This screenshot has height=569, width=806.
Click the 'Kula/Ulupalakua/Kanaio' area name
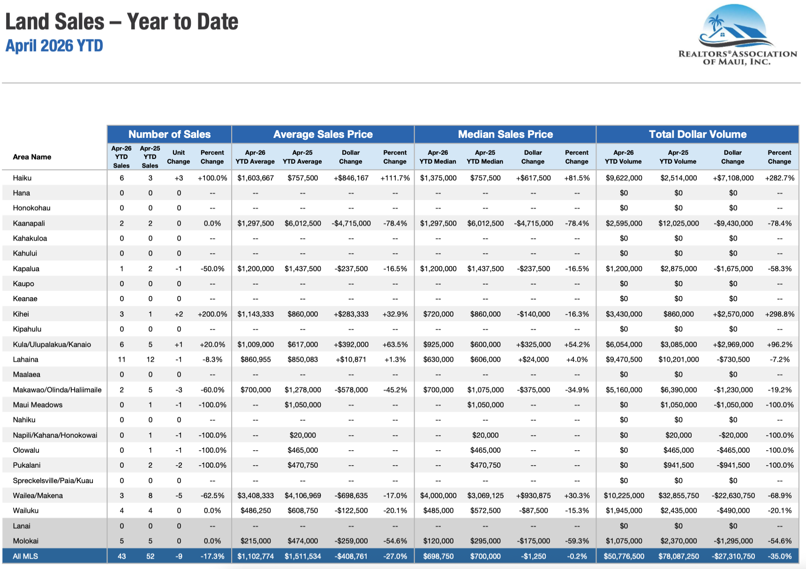coord(52,344)
